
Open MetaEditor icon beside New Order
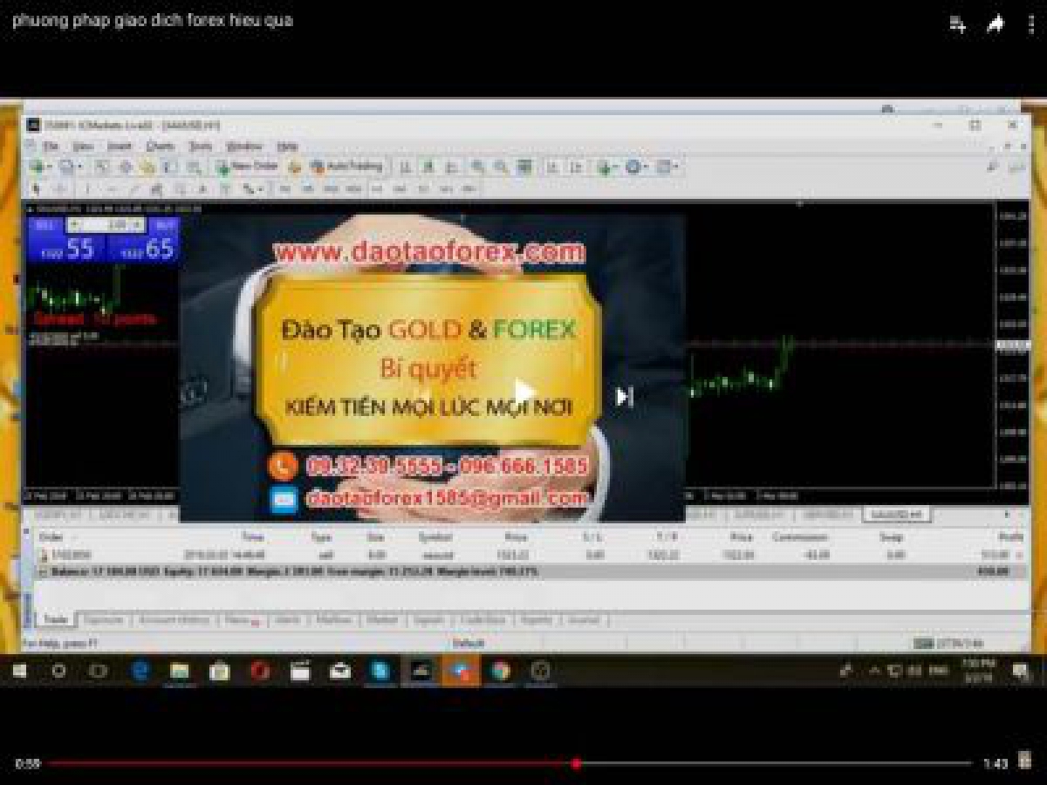[295, 166]
